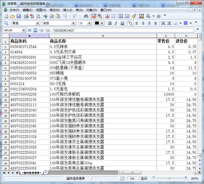Click the asterisk new sheet tab
Screen dimensions: 204x184
pos(46,173)
